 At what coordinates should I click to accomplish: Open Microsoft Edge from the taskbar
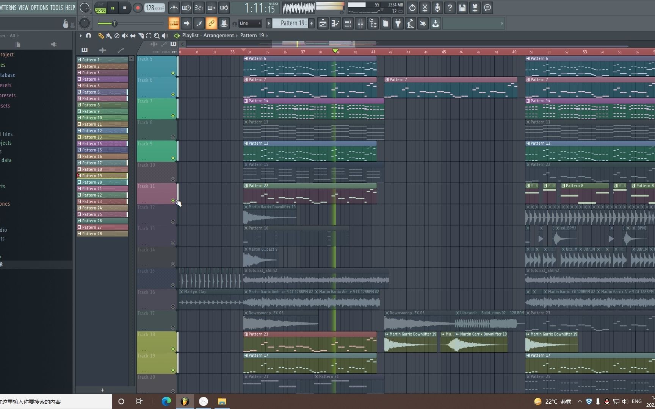[166, 401]
